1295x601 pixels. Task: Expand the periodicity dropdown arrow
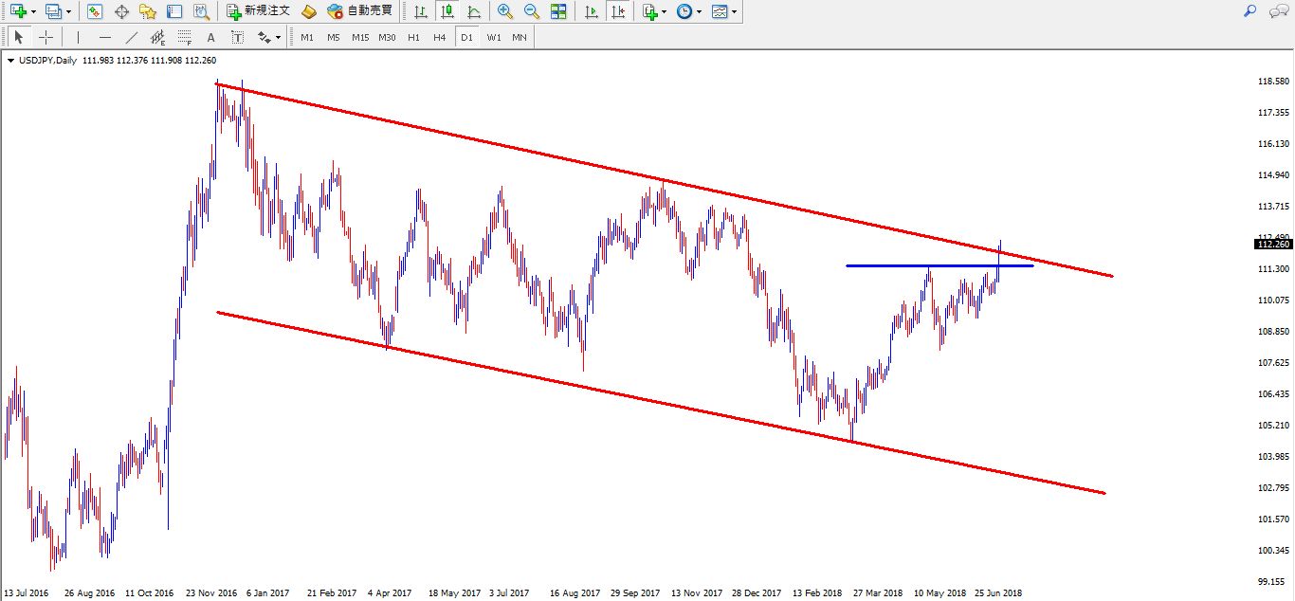[699, 12]
